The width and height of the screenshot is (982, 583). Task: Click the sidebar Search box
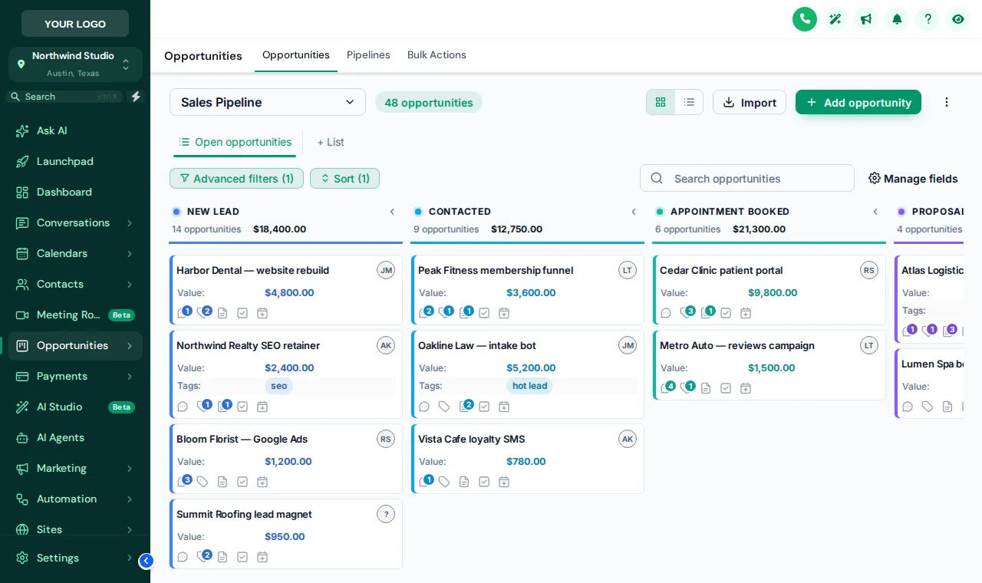[64, 97]
